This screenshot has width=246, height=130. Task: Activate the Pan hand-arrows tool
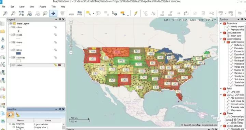coord(53,13)
